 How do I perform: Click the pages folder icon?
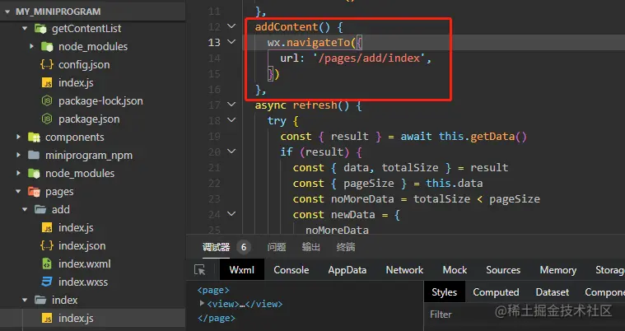point(34,192)
